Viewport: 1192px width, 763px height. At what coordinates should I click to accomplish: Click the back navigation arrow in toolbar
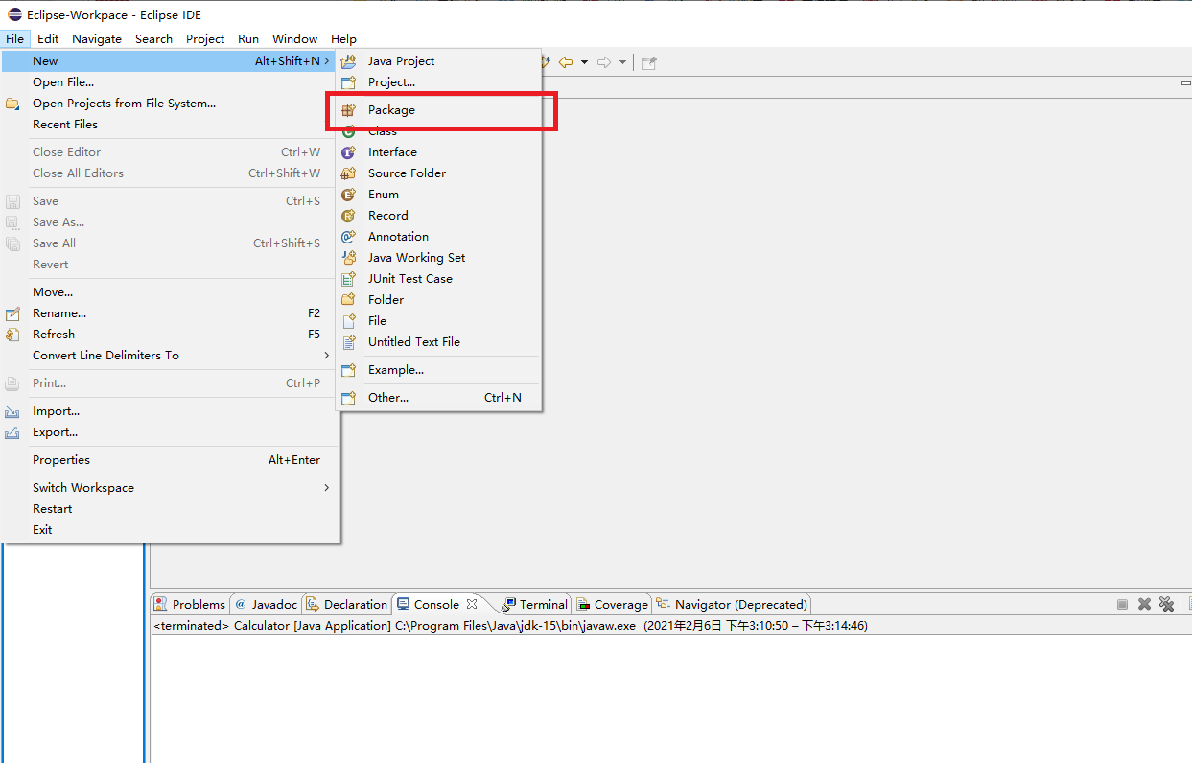(x=566, y=62)
